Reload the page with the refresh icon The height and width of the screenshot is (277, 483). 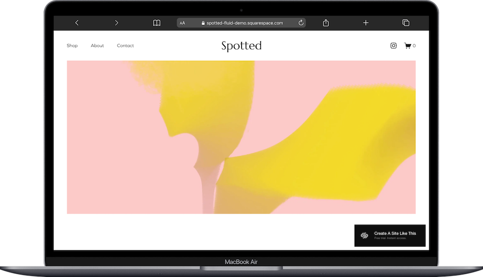(x=301, y=23)
